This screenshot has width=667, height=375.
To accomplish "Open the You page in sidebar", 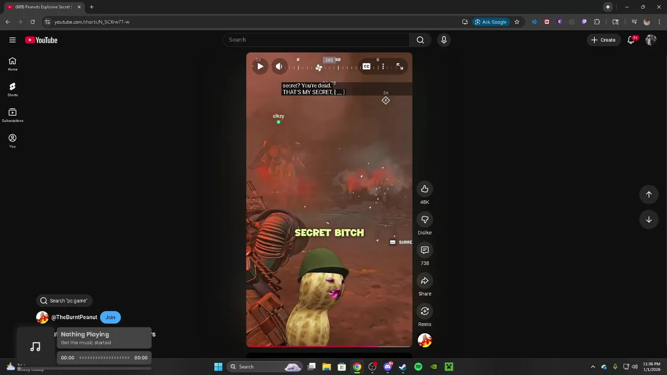I will tap(13, 141).
